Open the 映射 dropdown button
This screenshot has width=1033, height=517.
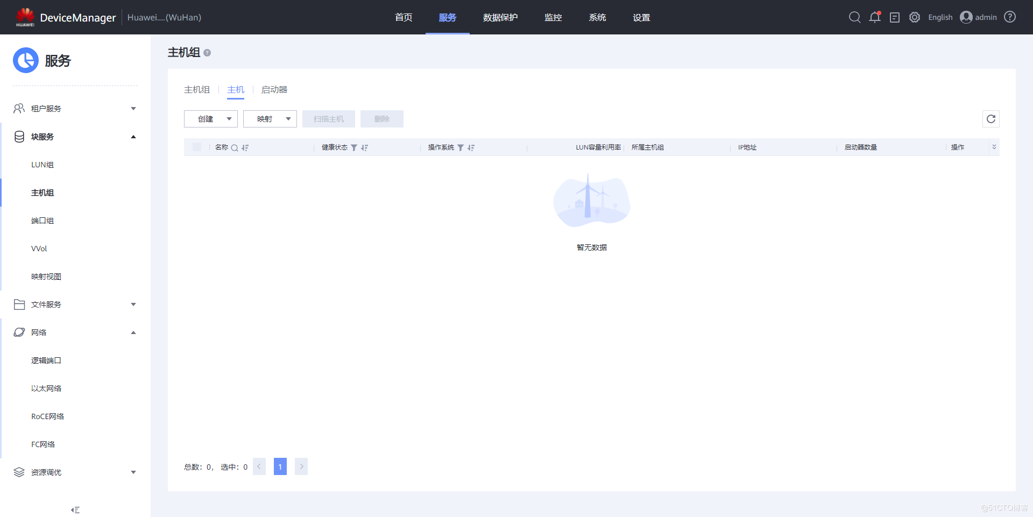pos(270,119)
